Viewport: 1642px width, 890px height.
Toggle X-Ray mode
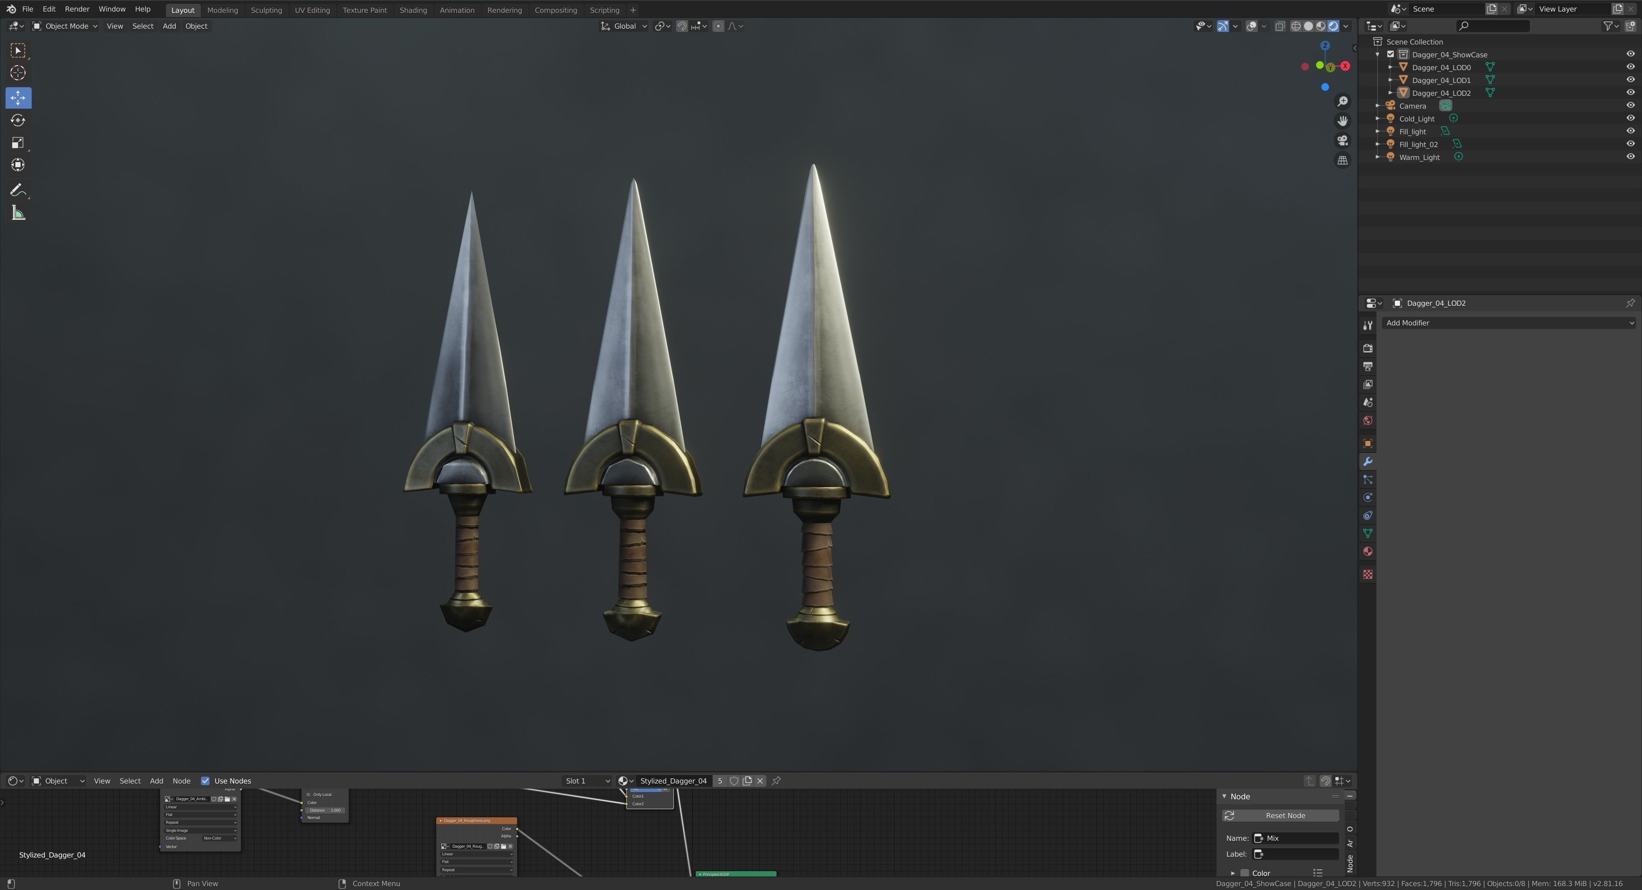coord(1279,26)
